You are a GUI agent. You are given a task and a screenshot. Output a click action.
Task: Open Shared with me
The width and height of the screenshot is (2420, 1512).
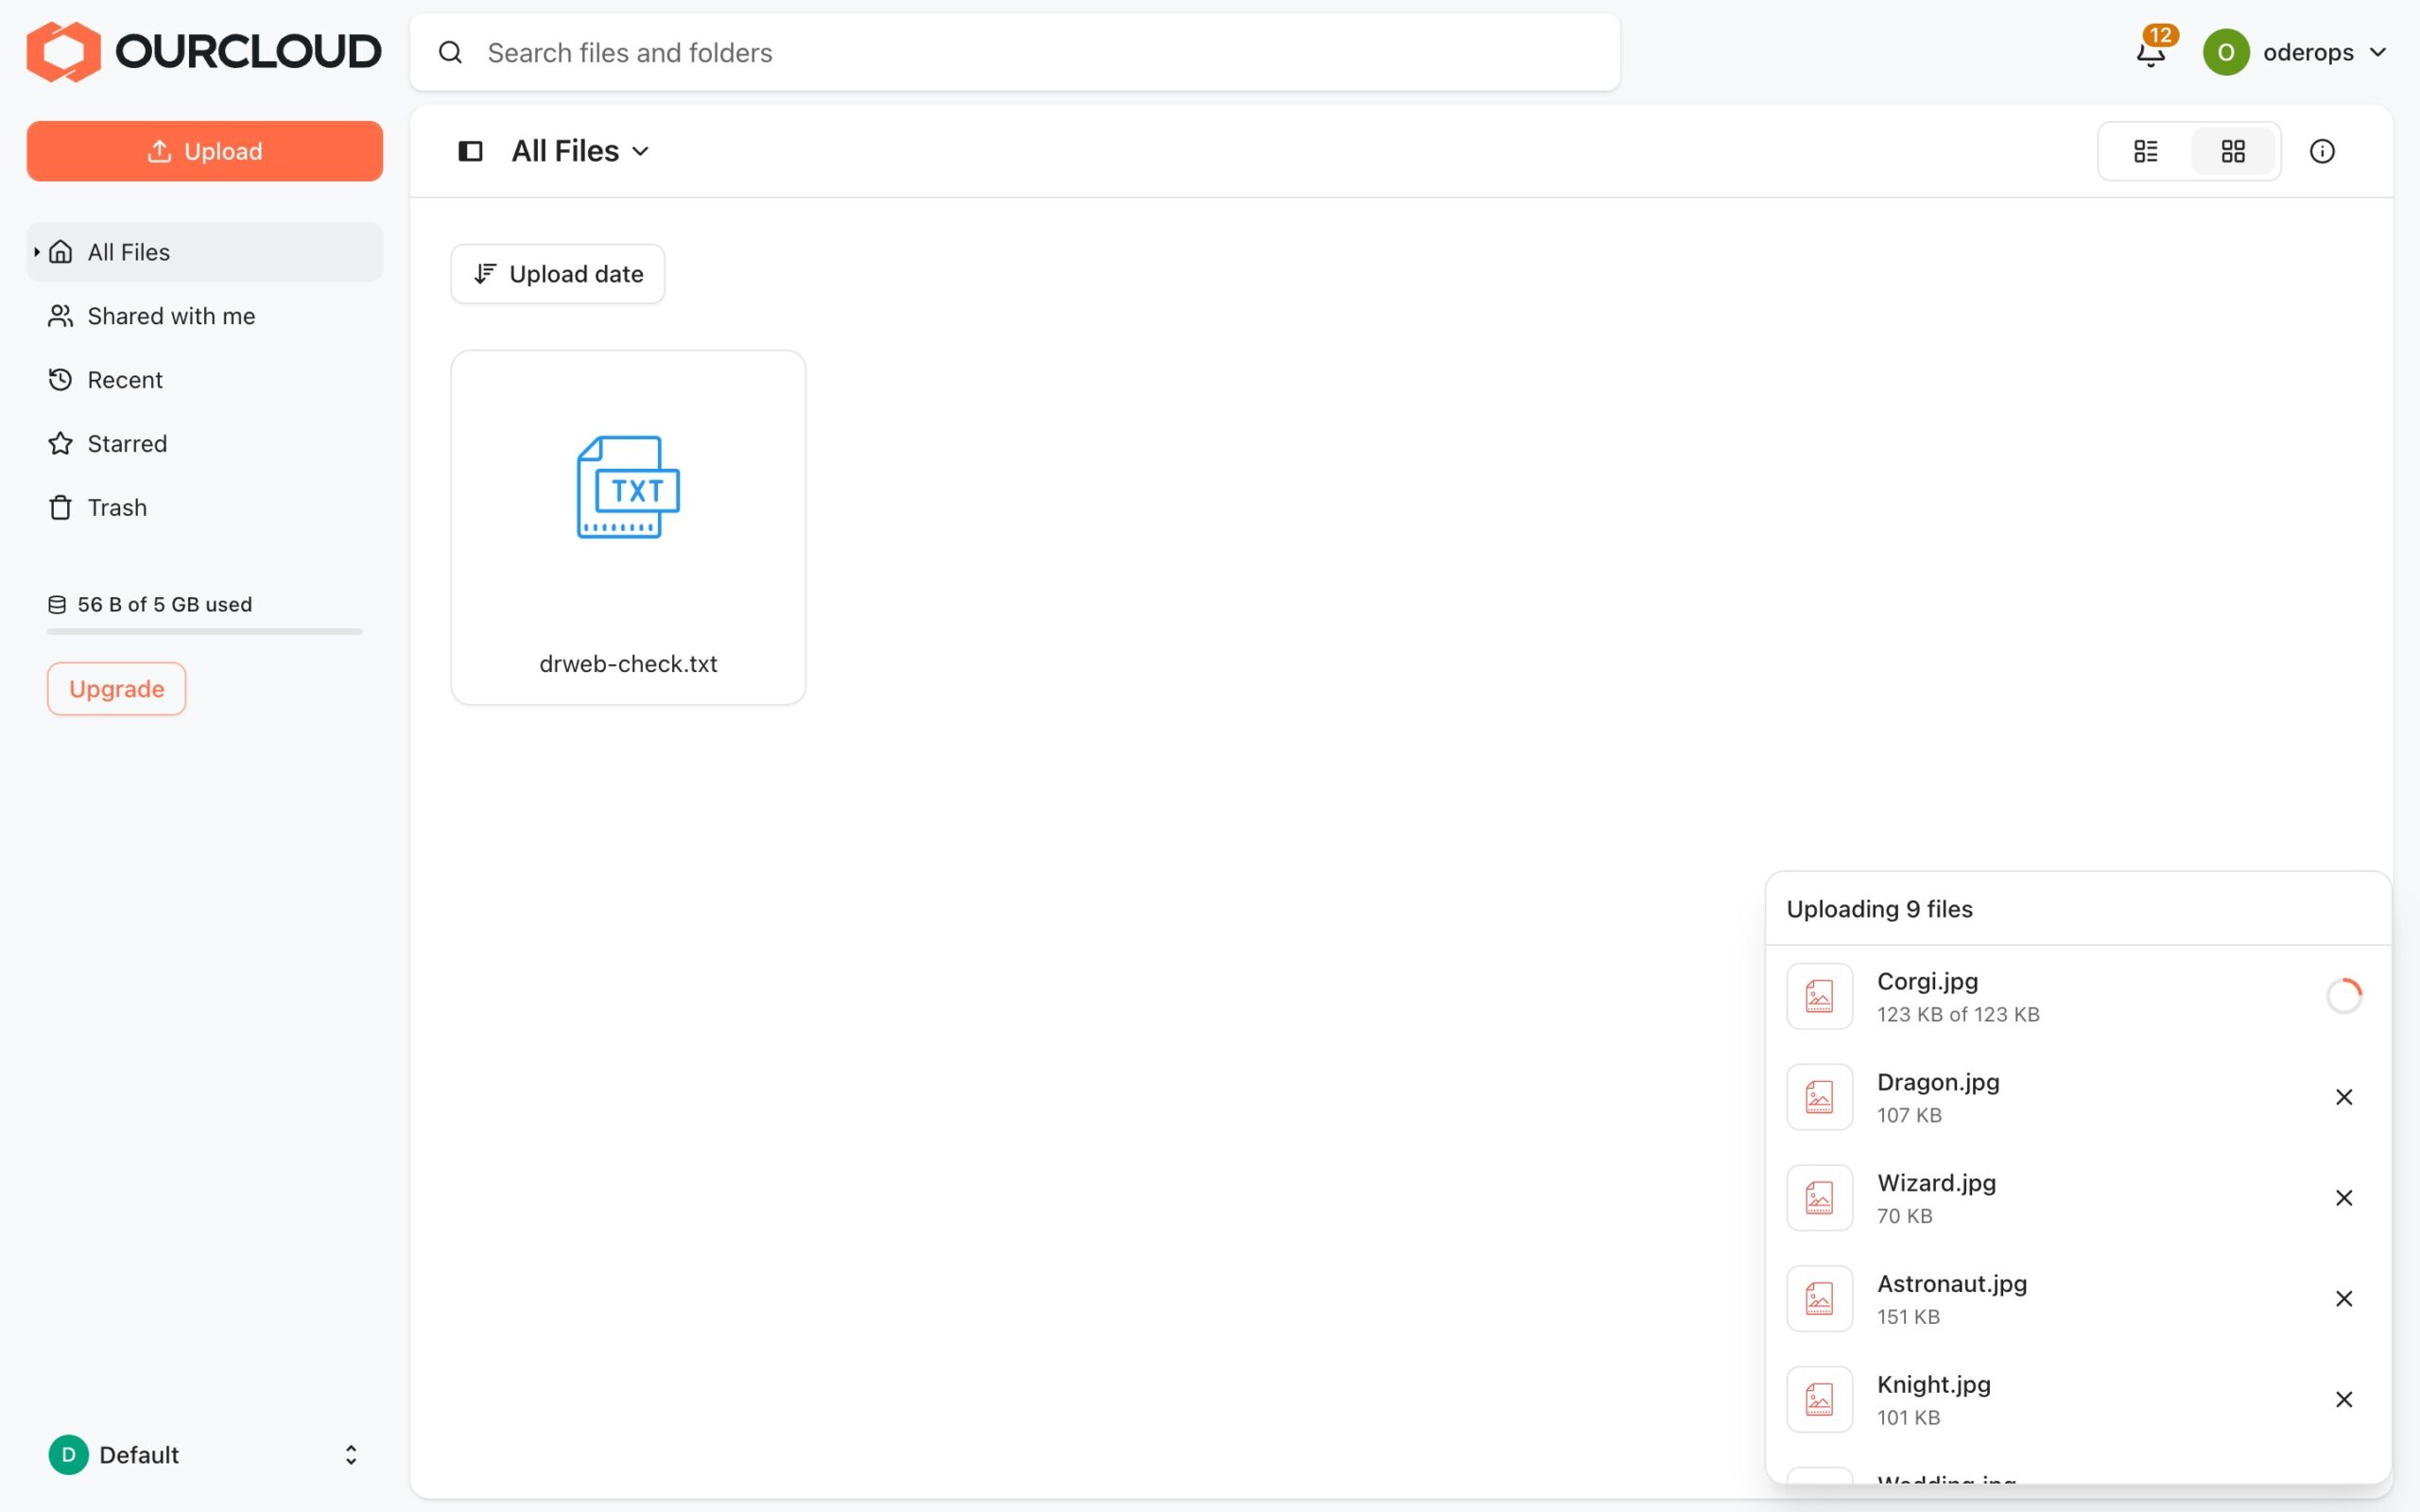(x=204, y=316)
